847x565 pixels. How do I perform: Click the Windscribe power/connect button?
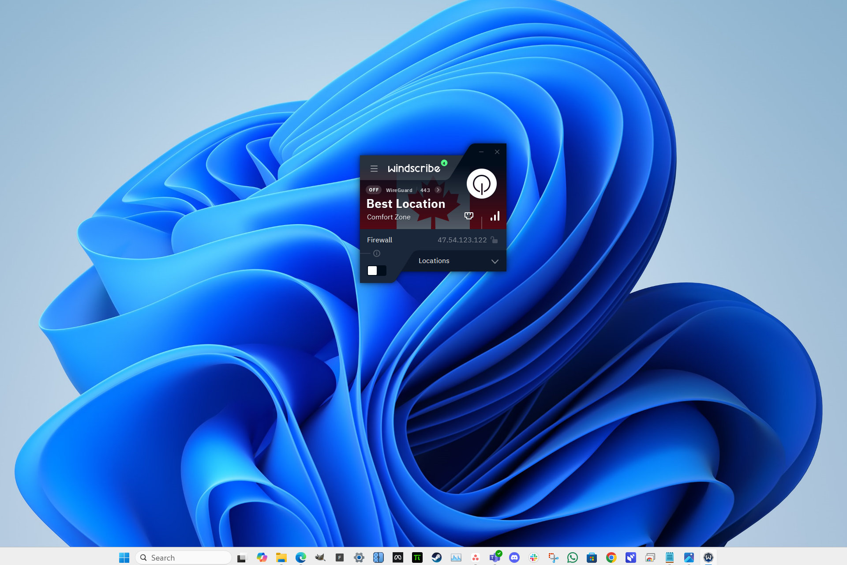click(x=480, y=184)
